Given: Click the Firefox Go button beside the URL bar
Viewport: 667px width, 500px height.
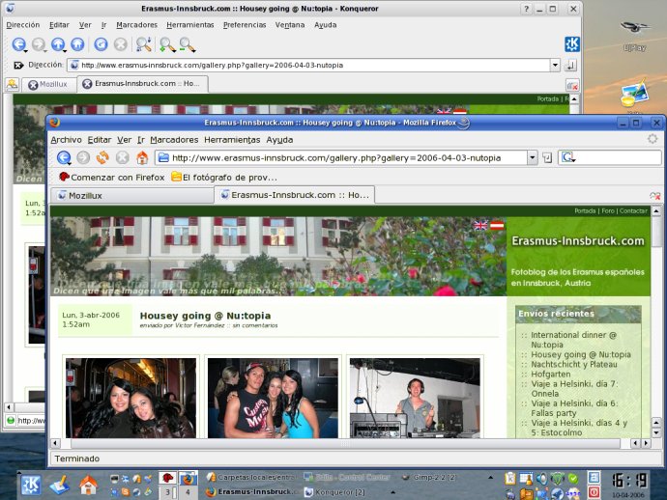Looking at the screenshot, I should point(547,158).
